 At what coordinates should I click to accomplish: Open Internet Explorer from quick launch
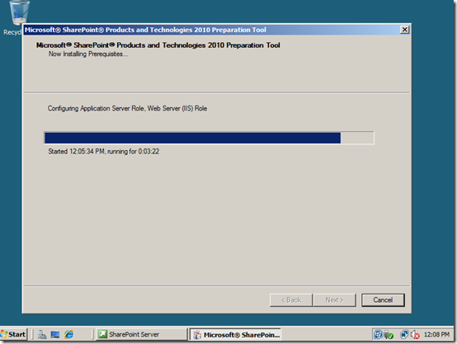[69, 334]
